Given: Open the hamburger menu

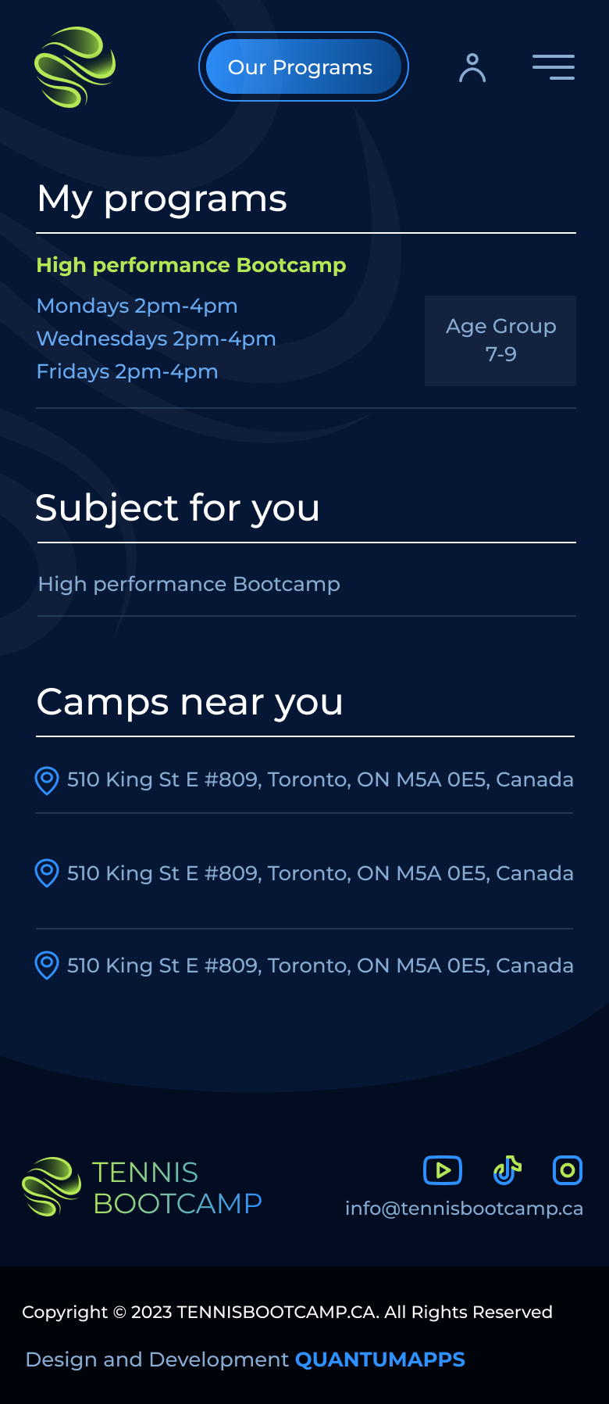Looking at the screenshot, I should pyautogui.click(x=554, y=67).
